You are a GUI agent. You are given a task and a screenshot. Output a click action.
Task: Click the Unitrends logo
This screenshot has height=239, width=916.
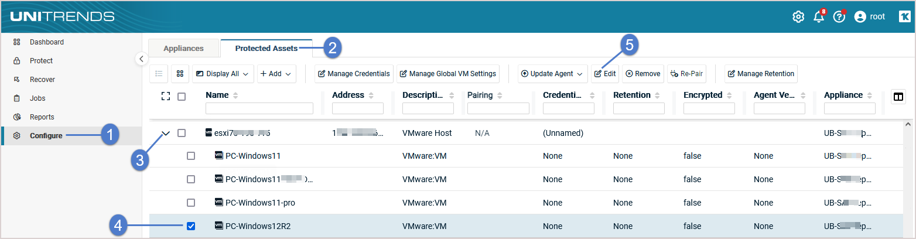pyautogui.click(x=62, y=16)
